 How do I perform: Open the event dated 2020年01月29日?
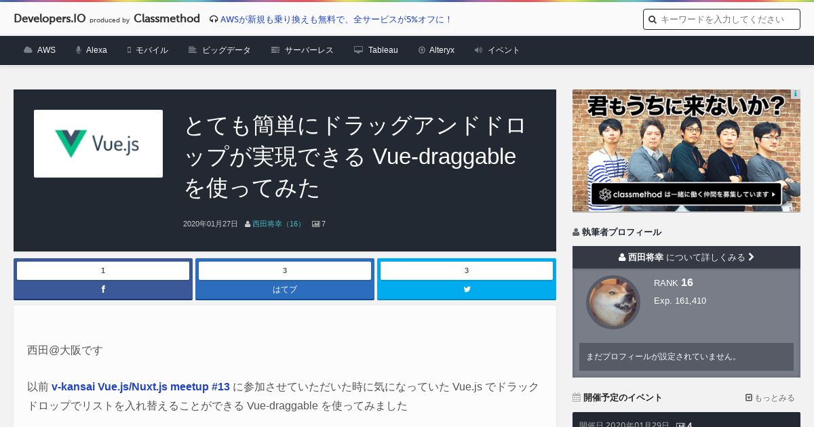[686, 420]
